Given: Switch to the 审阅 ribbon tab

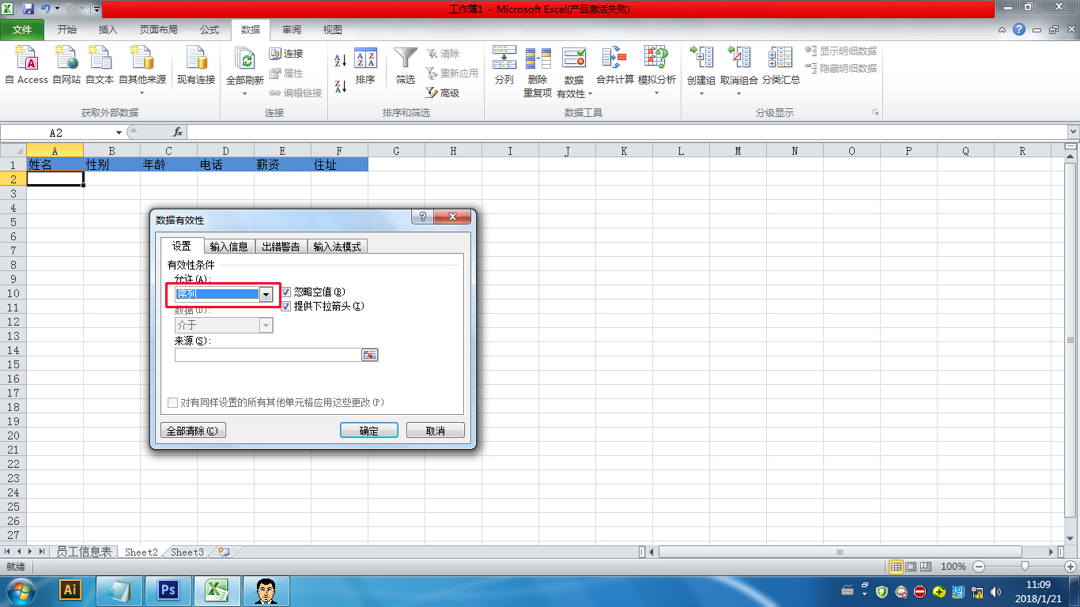Looking at the screenshot, I should click(291, 29).
